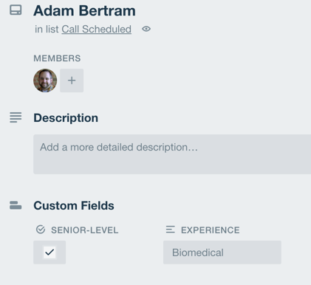Edit the Adam Bertram card title

click(84, 11)
